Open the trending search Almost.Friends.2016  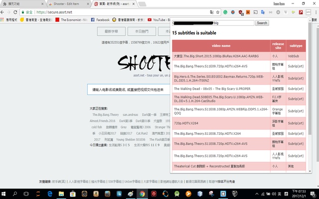click(x=102, y=121)
